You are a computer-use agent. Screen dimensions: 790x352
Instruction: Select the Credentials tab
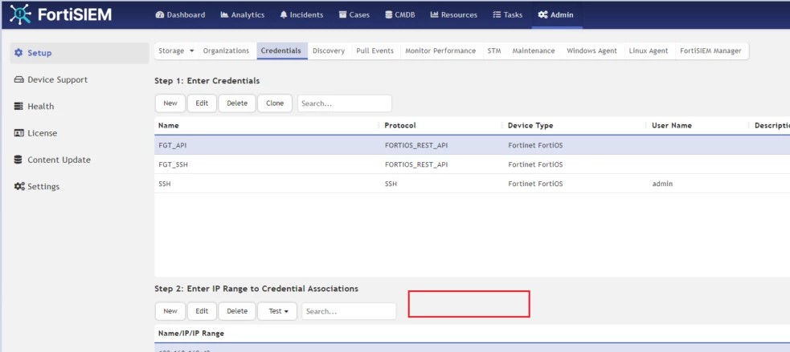point(281,51)
